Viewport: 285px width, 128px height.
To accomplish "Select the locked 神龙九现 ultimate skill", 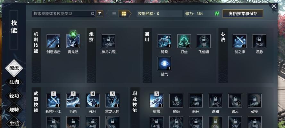I will click(108, 41).
